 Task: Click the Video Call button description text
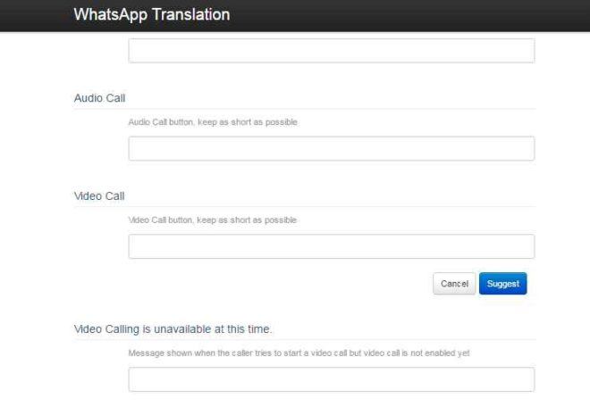click(213, 220)
